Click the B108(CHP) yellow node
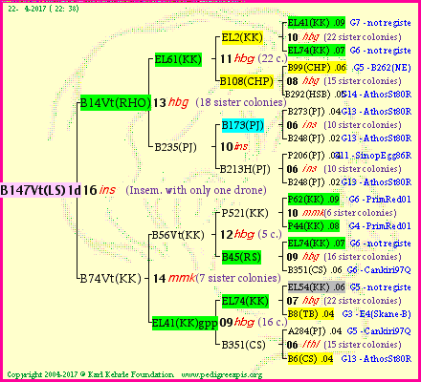Screen dimensions: 421x382 [247, 81]
